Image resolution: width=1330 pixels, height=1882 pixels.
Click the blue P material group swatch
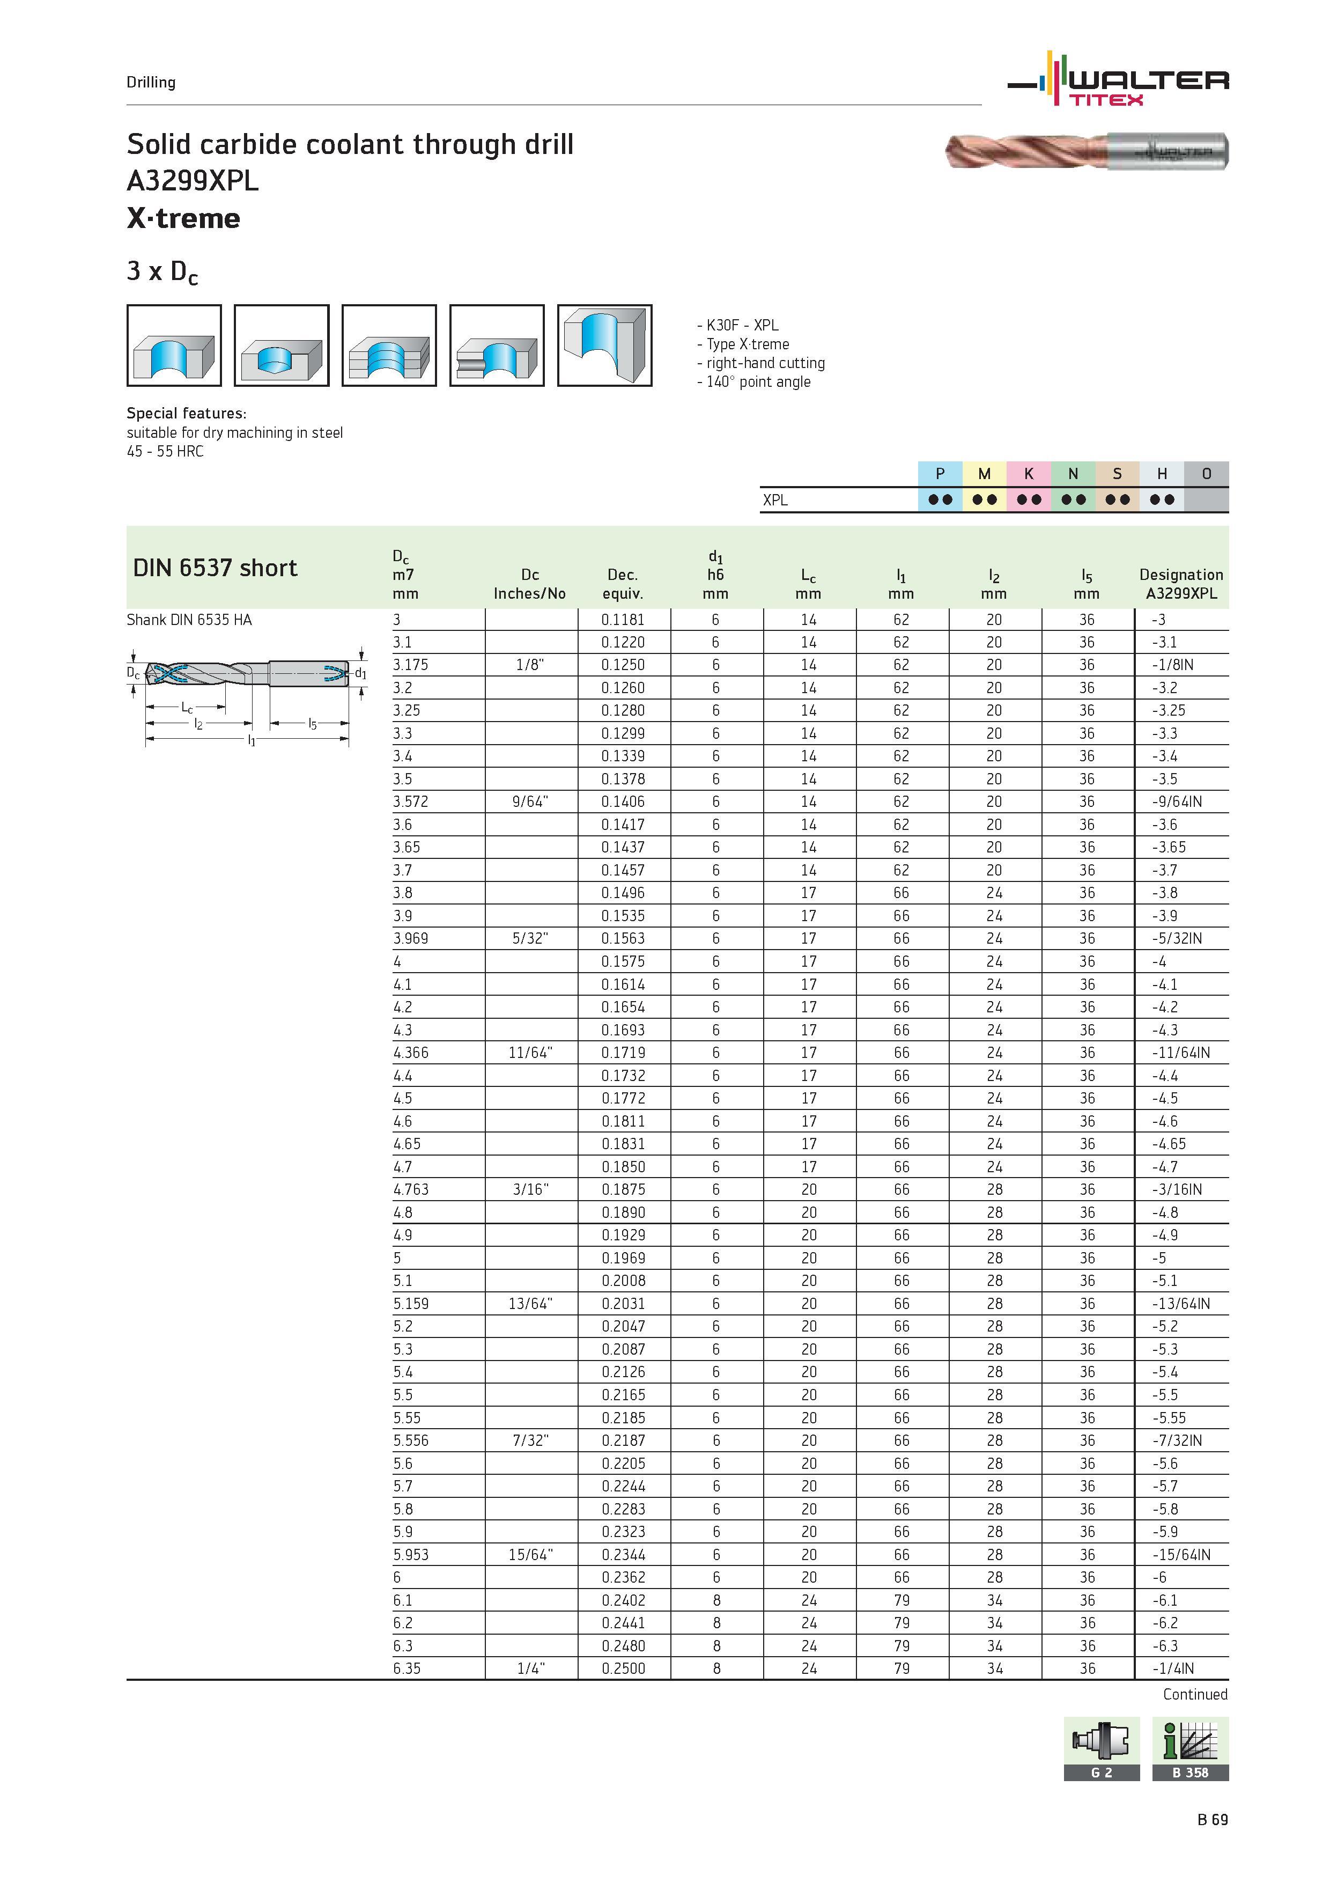[940, 474]
